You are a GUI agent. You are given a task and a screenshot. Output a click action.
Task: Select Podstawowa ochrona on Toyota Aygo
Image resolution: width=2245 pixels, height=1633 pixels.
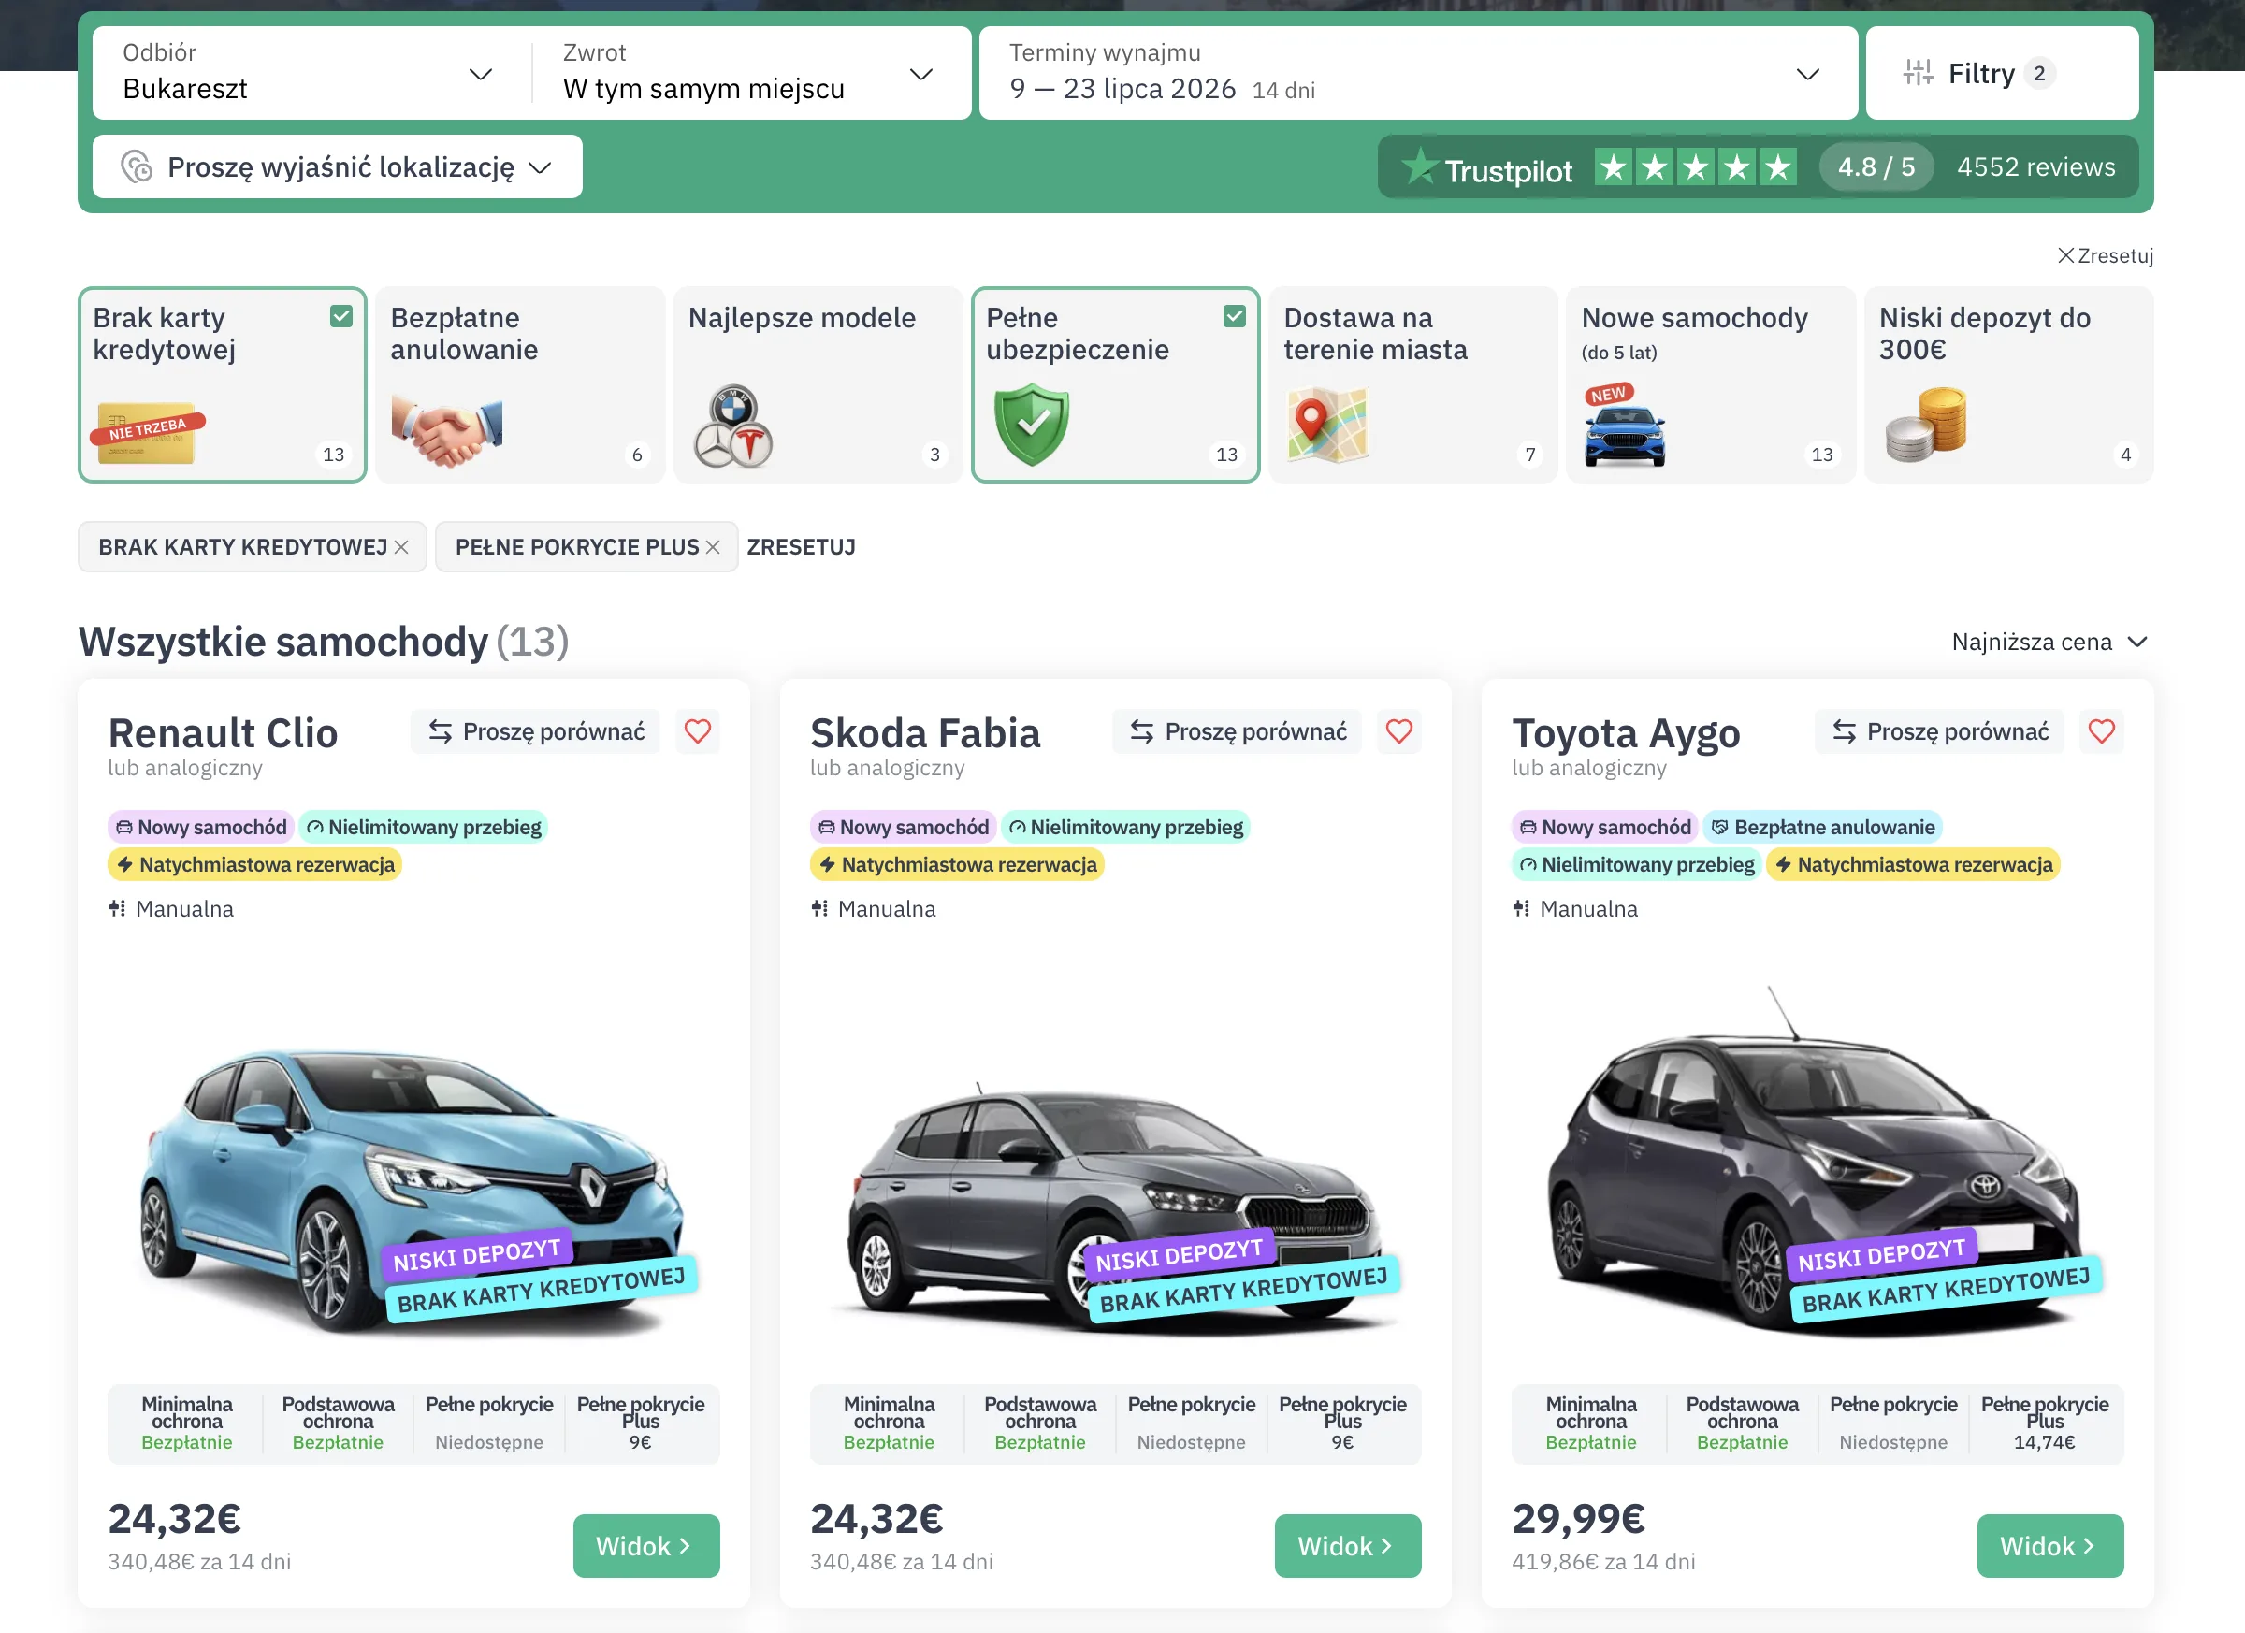point(1742,1423)
